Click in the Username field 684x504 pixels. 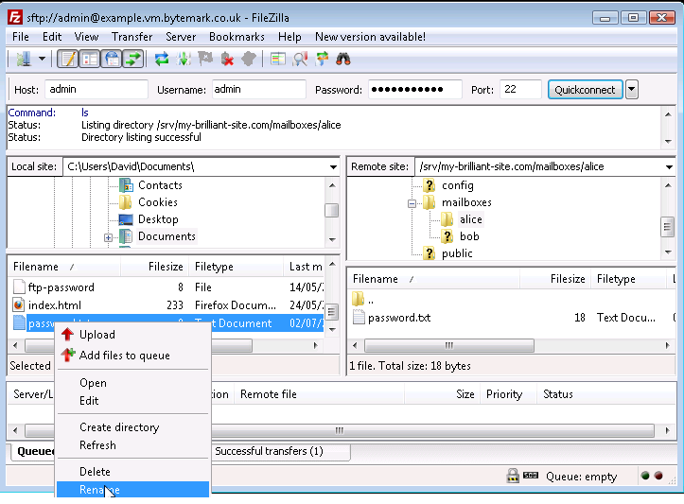pos(259,90)
